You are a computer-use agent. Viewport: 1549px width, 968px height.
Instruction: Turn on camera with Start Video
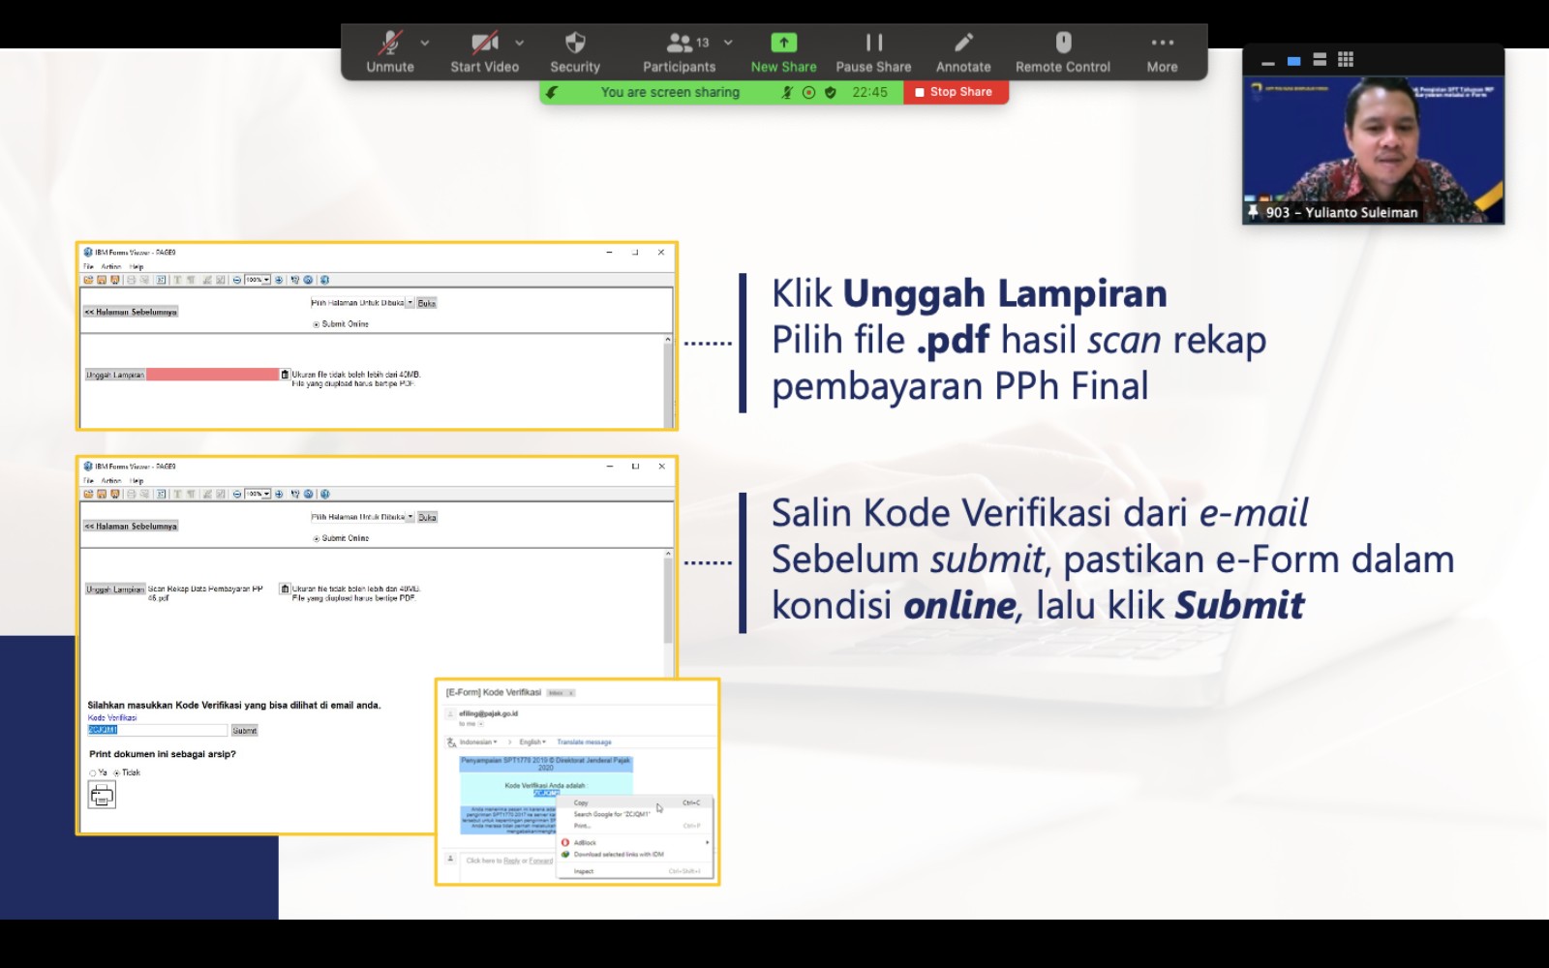484,52
